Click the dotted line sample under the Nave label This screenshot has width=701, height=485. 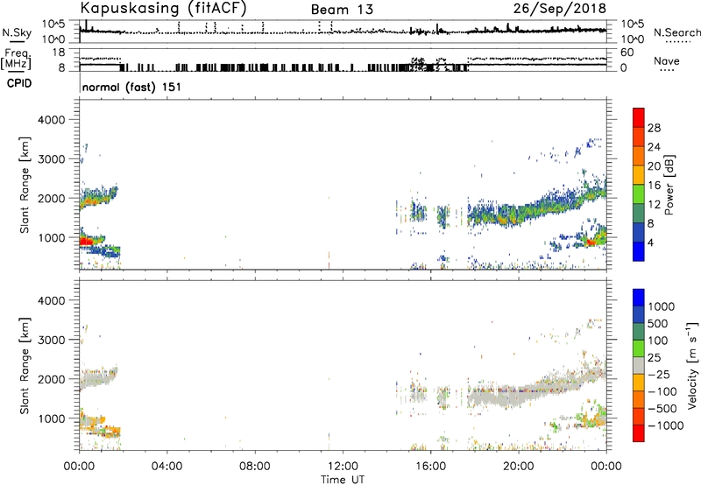click(x=667, y=70)
